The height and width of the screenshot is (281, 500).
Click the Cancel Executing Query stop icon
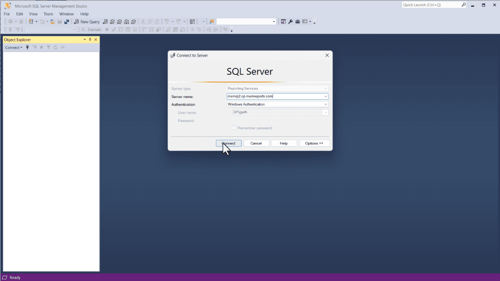107,30
